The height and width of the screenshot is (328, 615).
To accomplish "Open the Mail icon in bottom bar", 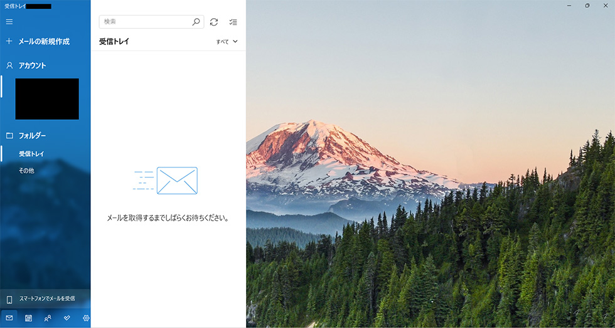I will pos(9,318).
